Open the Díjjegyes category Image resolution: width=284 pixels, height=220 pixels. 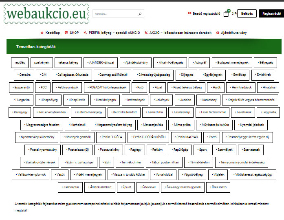click(x=186, y=75)
